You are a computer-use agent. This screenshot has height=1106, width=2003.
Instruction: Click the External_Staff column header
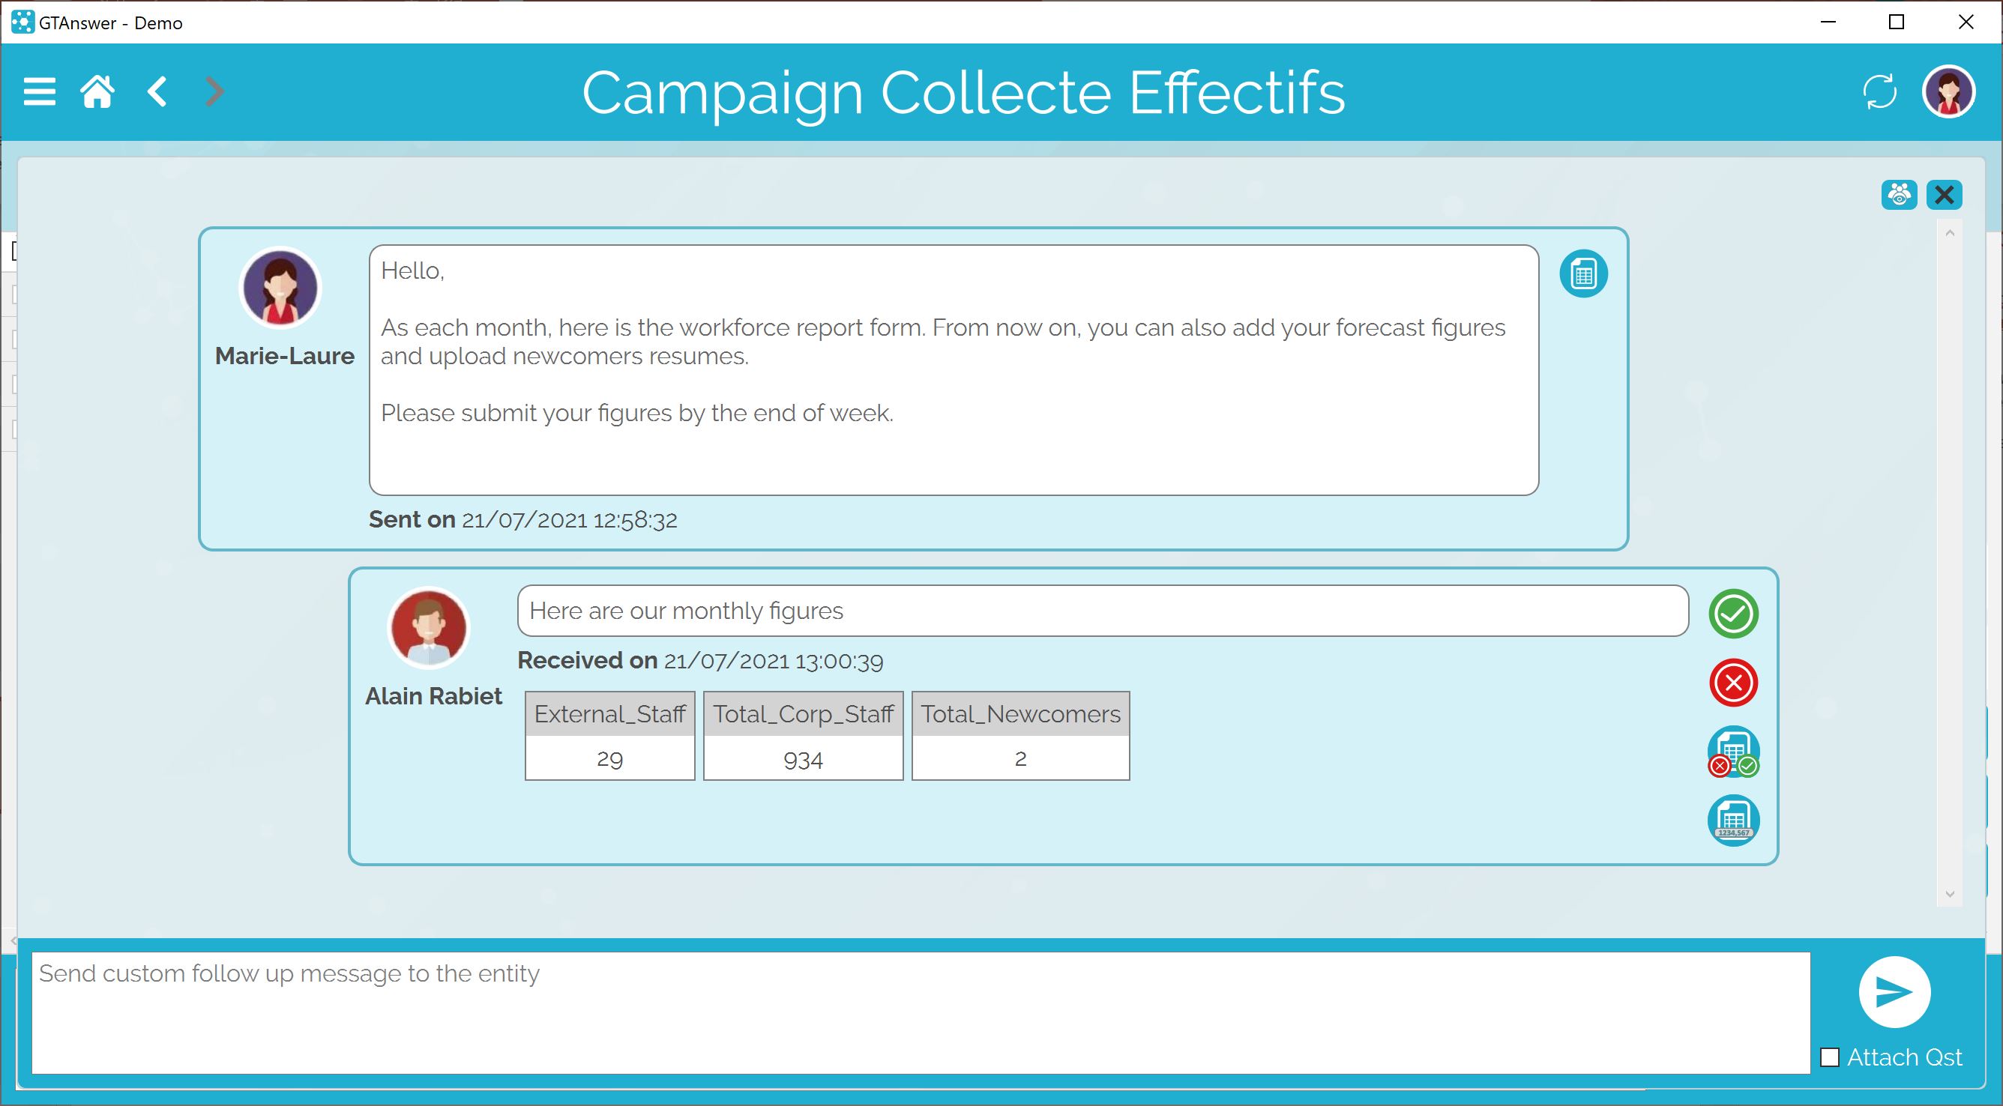pyautogui.click(x=609, y=713)
